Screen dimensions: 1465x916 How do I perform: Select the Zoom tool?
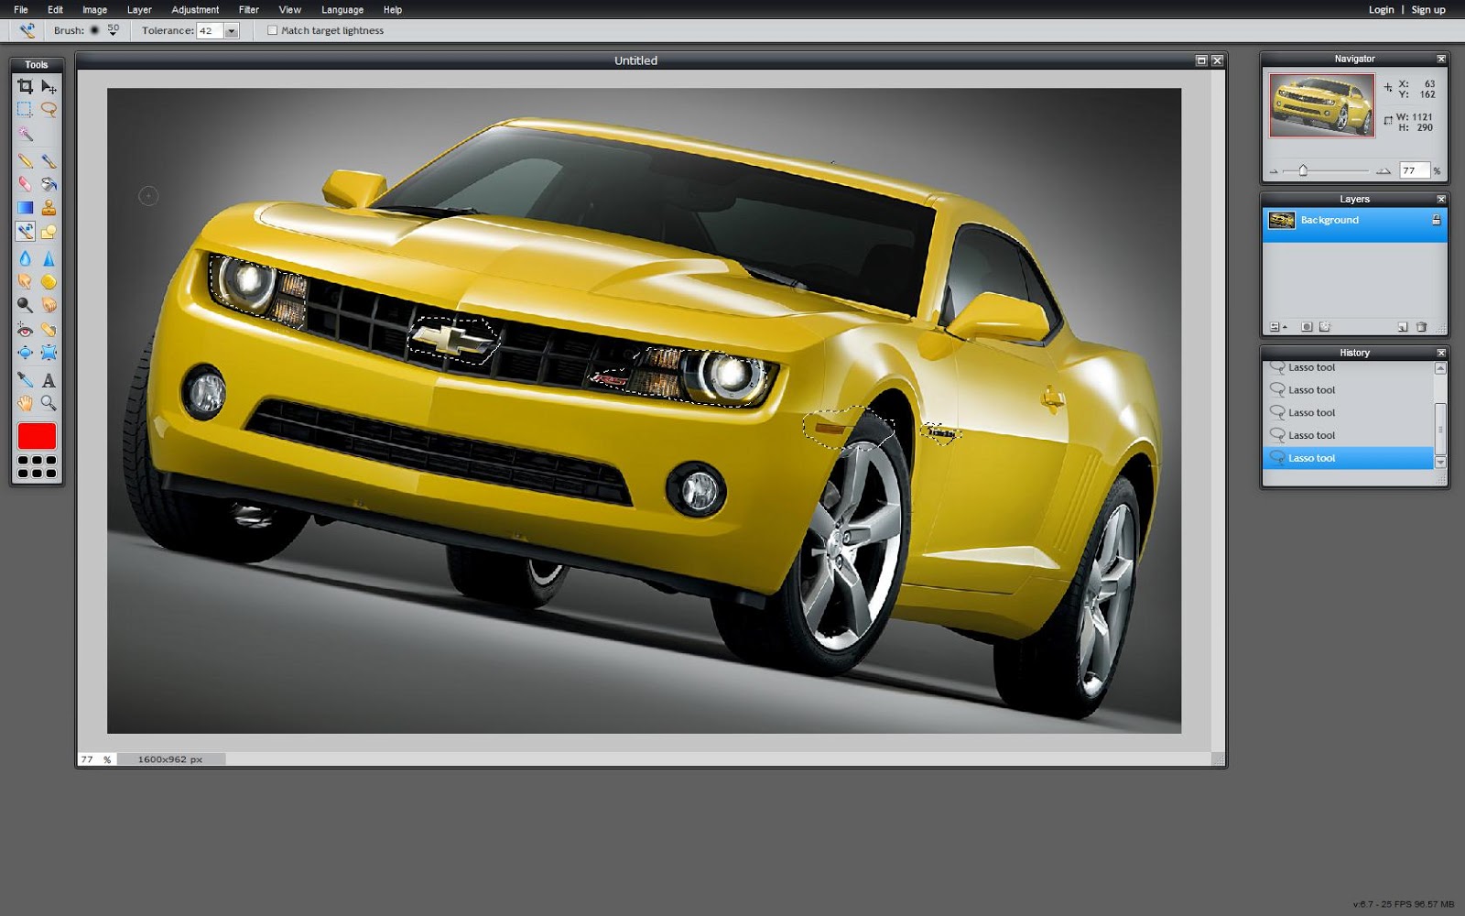[x=49, y=404]
